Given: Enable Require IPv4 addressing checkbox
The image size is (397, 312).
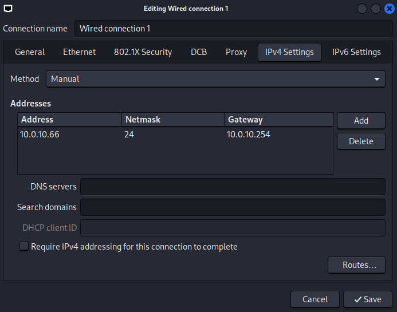Looking at the screenshot, I should [x=24, y=247].
